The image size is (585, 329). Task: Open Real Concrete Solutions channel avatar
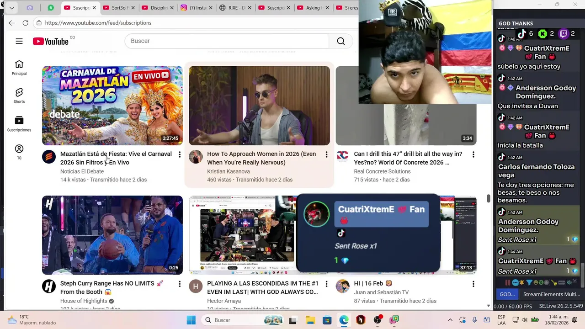pos(343,157)
